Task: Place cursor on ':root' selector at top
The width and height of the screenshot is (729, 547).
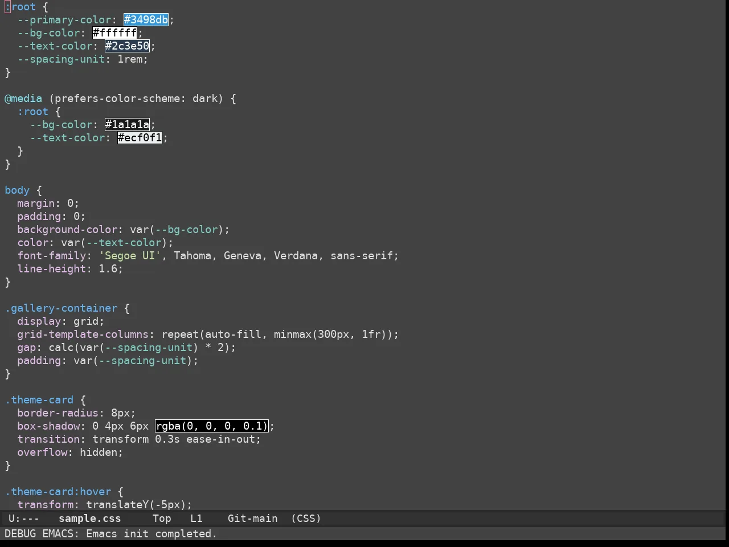Action: (21, 7)
